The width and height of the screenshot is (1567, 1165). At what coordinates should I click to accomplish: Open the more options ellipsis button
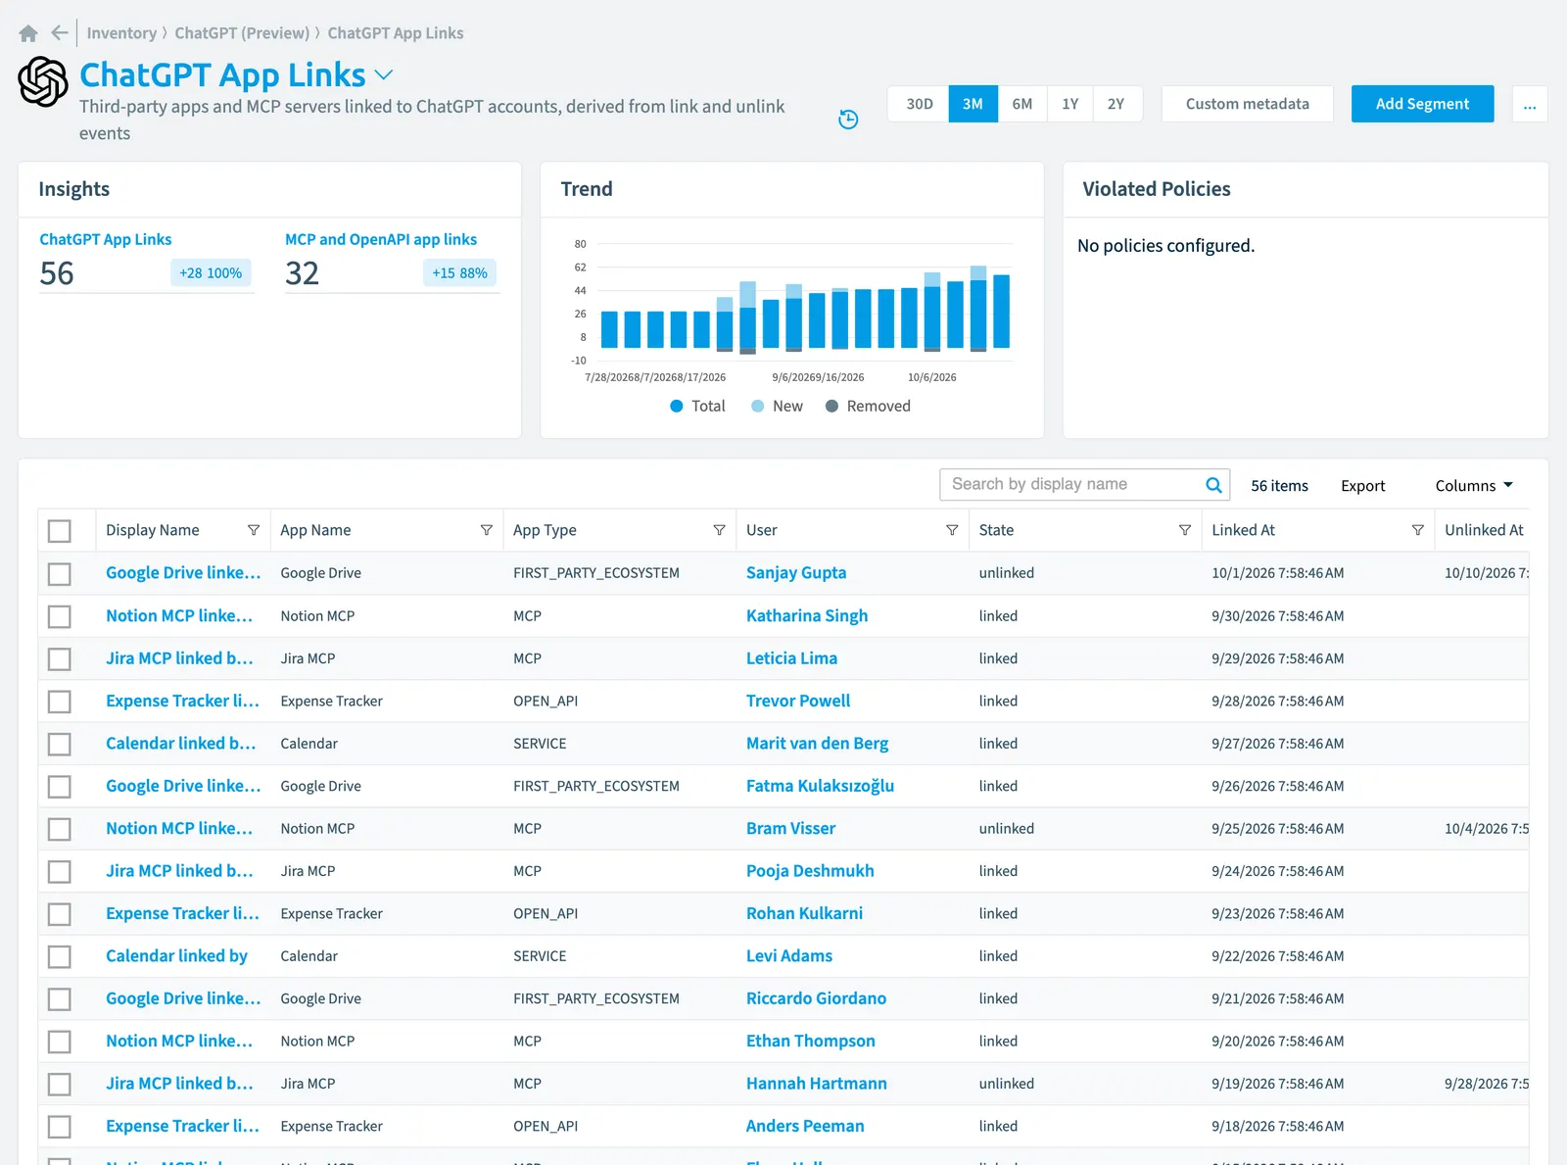(1530, 104)
